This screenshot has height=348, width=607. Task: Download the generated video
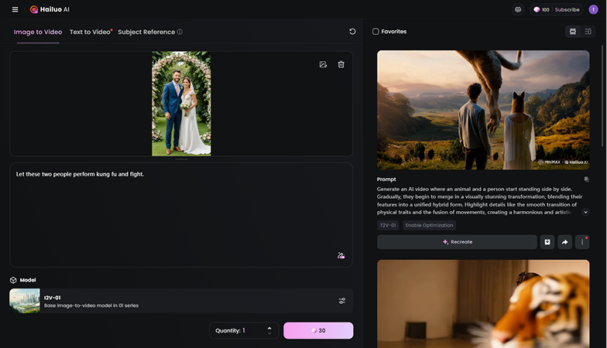click(547, 242)
